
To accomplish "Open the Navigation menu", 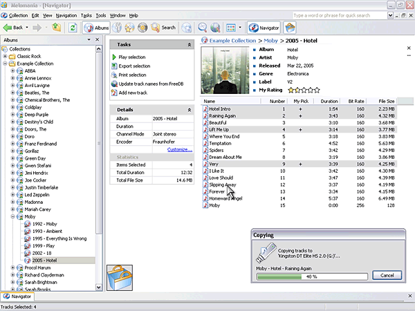I will (66, 15).
